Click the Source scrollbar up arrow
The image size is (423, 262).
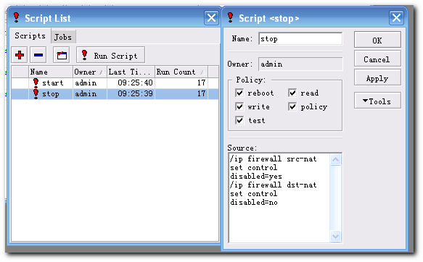pos(336,160)
